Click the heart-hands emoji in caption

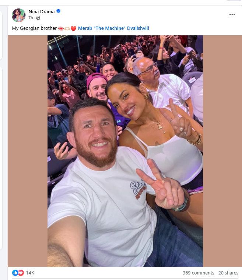pyautogui.click(x=67, y=28)
